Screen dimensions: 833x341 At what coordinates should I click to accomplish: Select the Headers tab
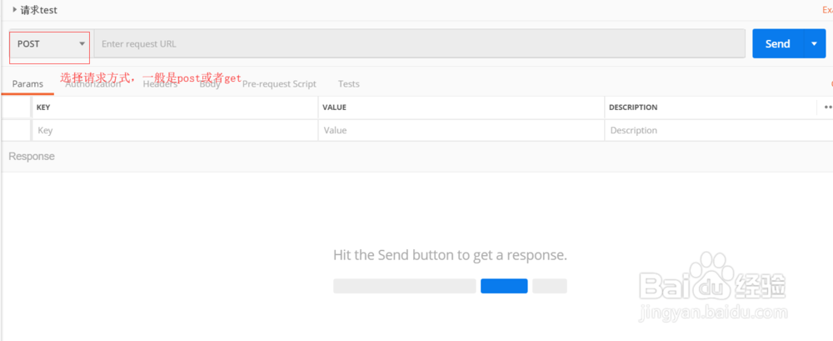click(160, 84)
